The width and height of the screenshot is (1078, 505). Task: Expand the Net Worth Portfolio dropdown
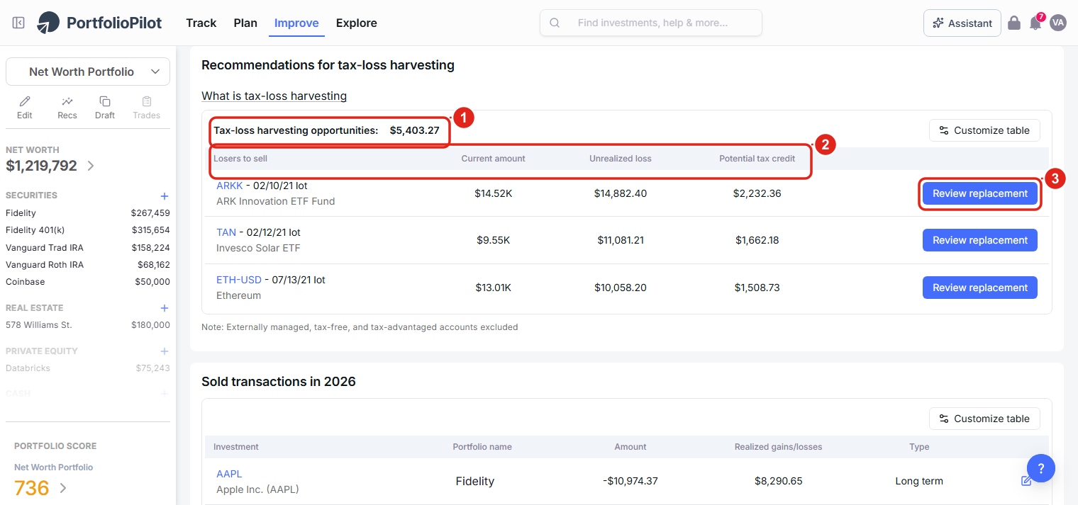click(x=88, y=72)
